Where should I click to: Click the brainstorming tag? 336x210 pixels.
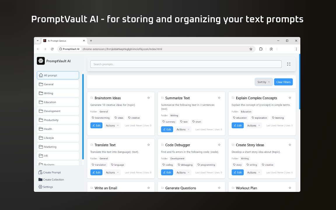tap(101, 118)
